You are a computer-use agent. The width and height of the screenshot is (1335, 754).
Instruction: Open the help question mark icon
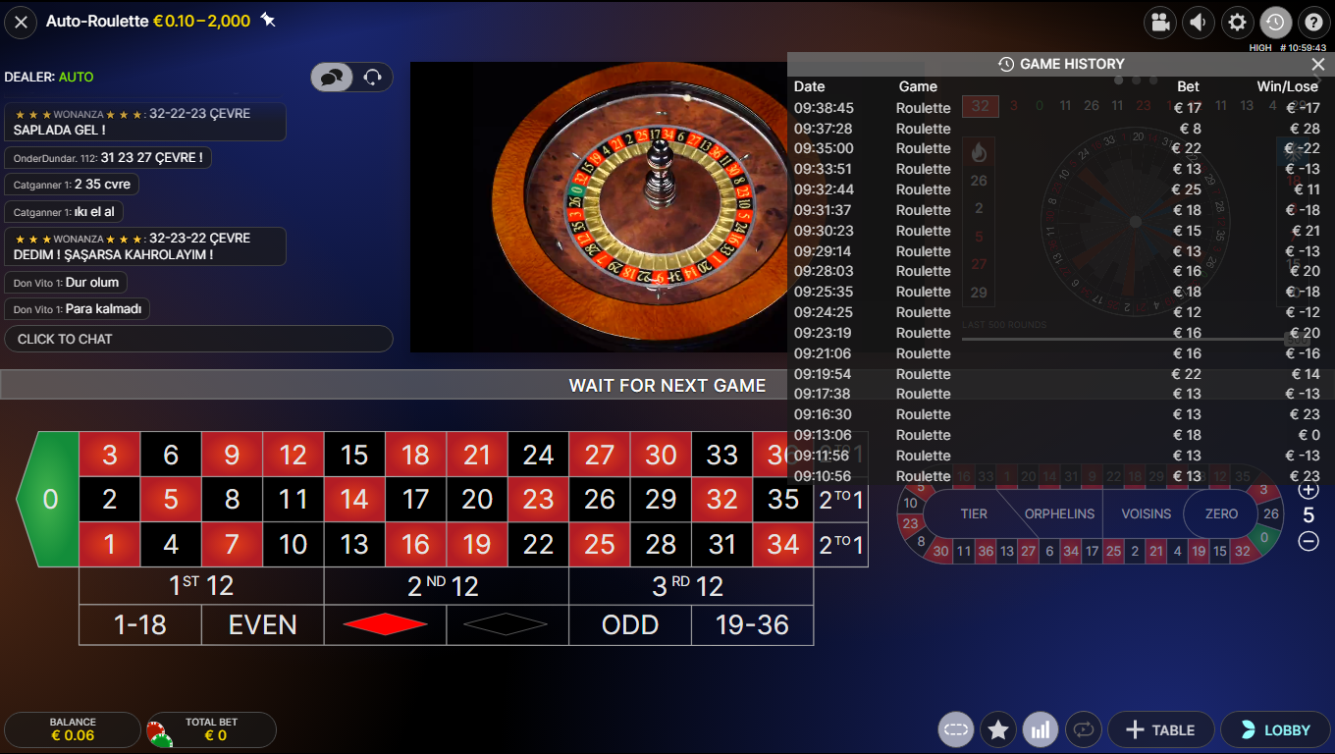tap(1313, 22)
